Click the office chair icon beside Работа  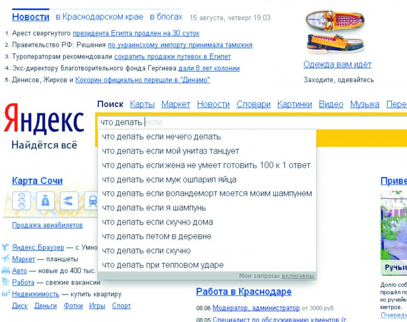pyautogui.click(x=5, y=282)
